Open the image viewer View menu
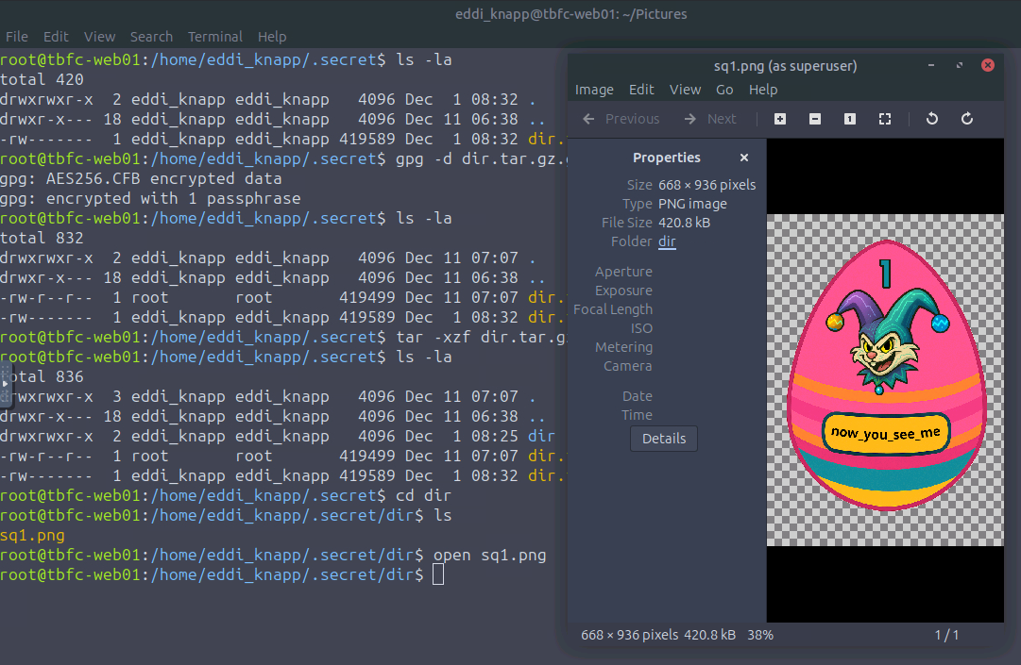This screenshot has width=1021, height=665. pos(685,90)
